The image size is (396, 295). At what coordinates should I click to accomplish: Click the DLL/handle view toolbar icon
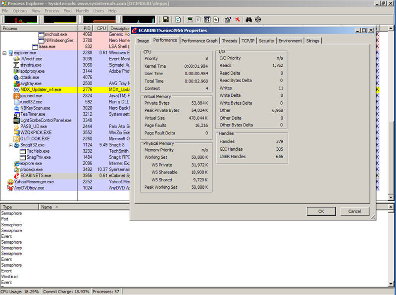pos(216,19)
